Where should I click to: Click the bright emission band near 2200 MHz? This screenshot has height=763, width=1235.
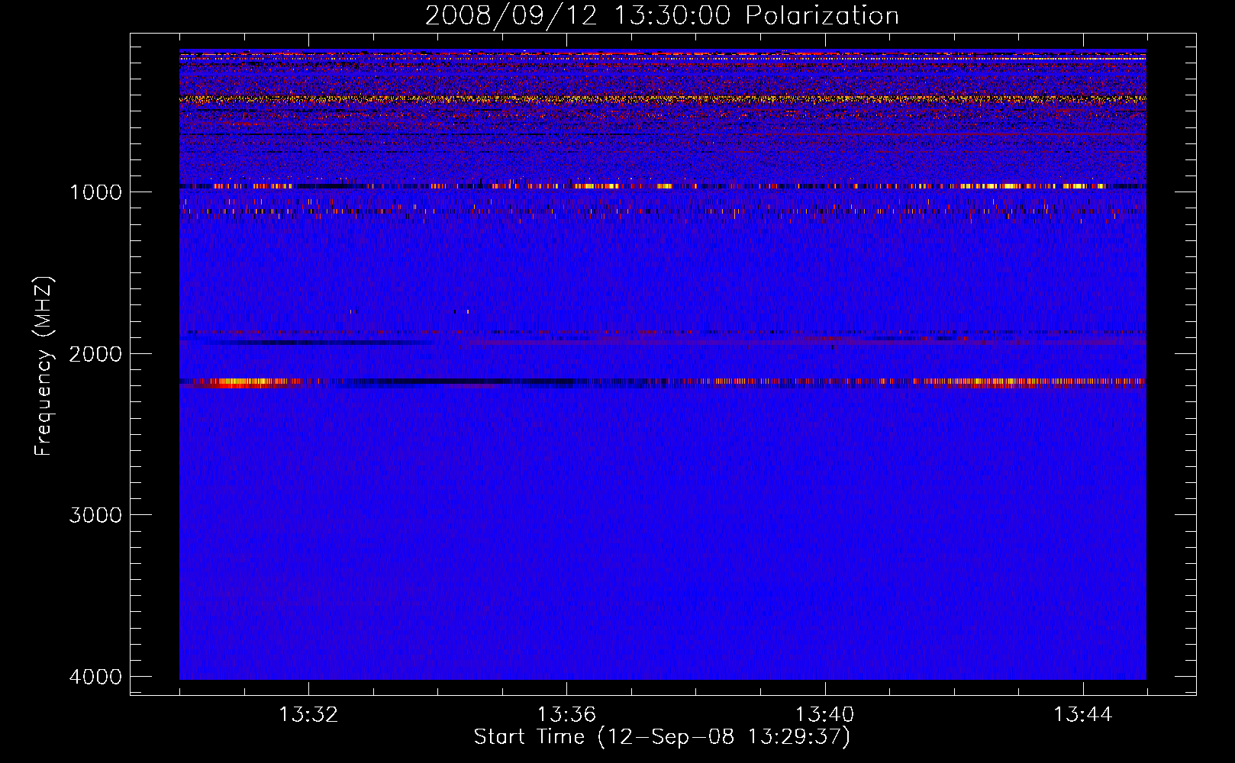[663, 382]
